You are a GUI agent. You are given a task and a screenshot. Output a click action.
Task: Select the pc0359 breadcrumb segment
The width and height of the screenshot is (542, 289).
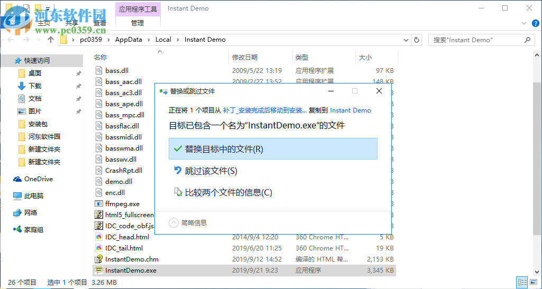coord(91,40)
